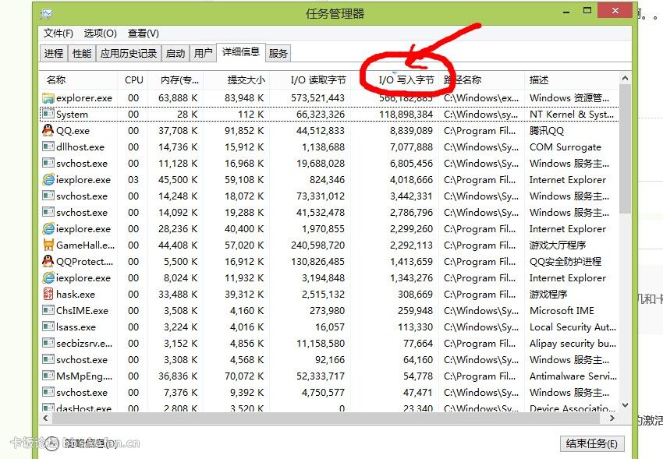Viewport: 663px width, 459px height.
Task: Click icon of svchost.exe using 14,092 K
Action: (x=48, y=213)
